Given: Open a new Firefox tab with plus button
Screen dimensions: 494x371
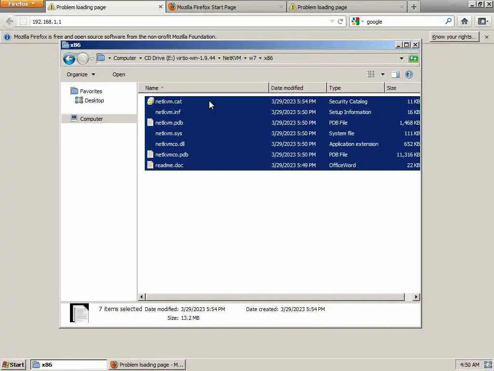Looking at the screenshot, I should [413, 7].
